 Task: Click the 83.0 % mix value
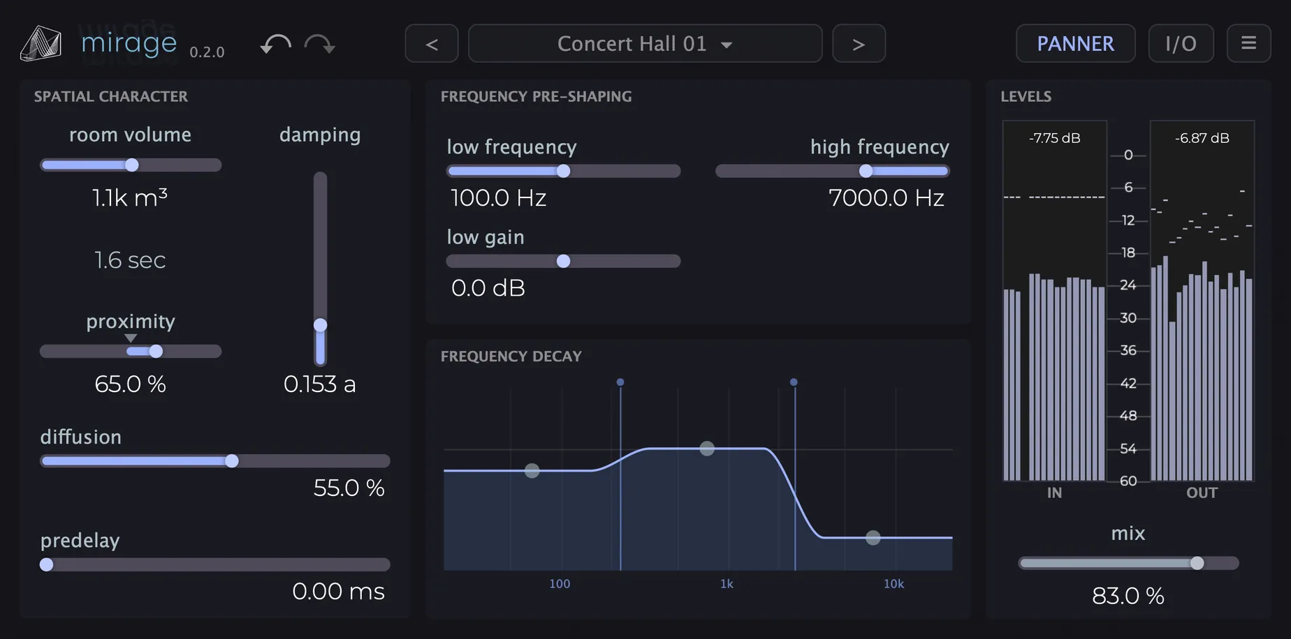tap(1128, 596)
